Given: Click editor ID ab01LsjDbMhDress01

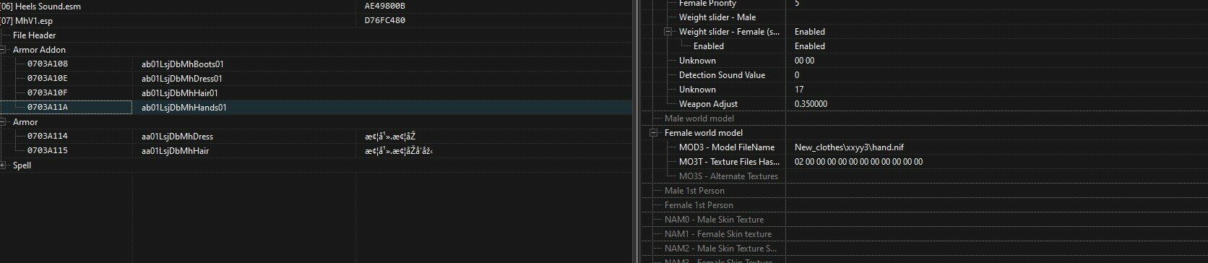Looking at the screenshot, I should [181, 79].
